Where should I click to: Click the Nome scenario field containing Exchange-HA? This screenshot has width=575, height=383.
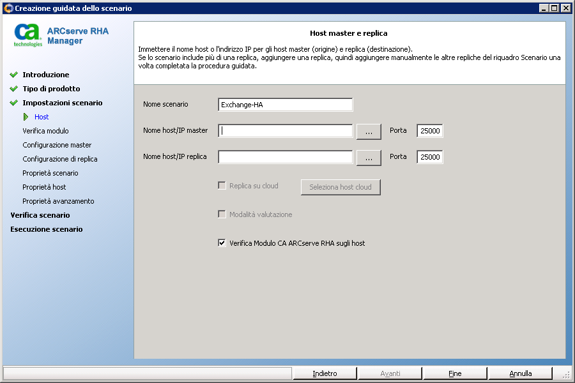[x=286, y=105]
